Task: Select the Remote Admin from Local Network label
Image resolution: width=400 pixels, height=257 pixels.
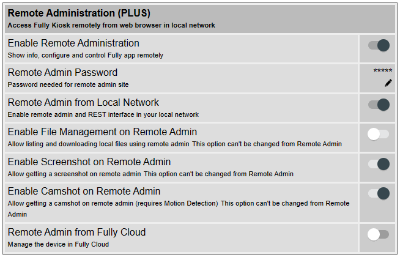Action: click(x=83, y=102)
